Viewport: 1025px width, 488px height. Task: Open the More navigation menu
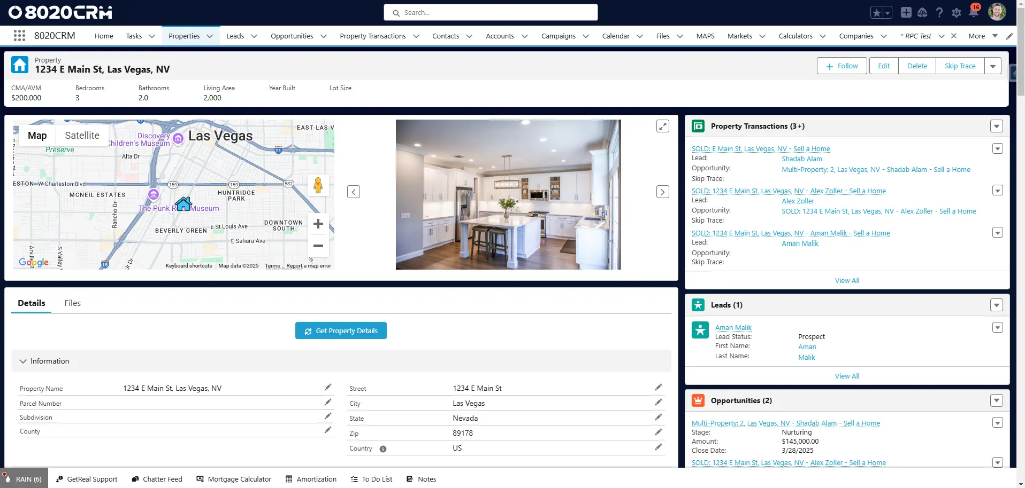click(983, 36)
